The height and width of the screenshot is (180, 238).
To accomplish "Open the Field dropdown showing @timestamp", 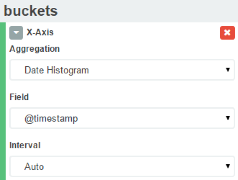I will [x=122, y=118].
